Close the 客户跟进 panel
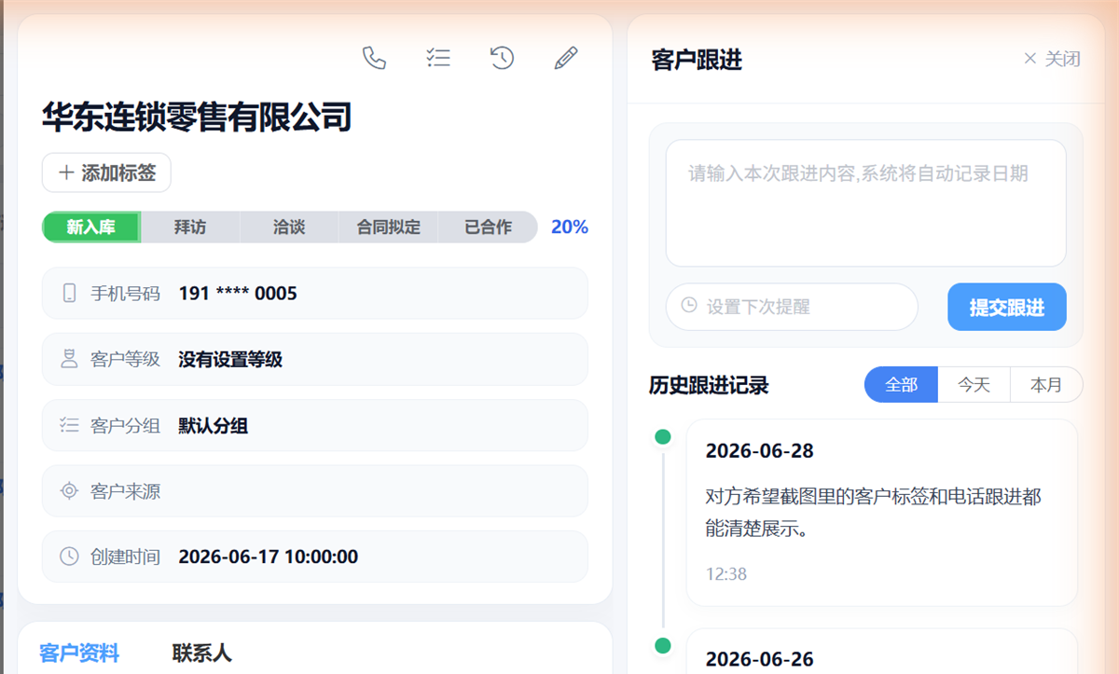Image resolution: width=1119 pixels, height=674 pixels. click(x=1052, y=59)
